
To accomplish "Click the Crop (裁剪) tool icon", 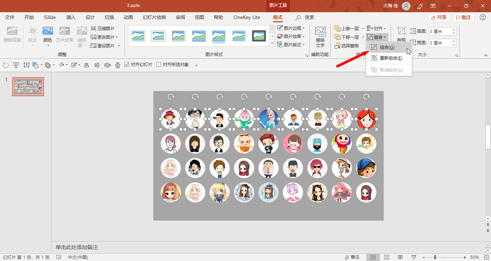I will pos(401,31).
